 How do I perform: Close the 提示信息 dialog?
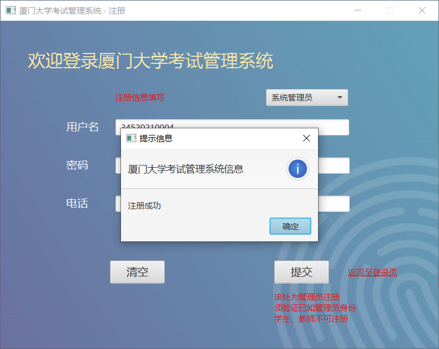coord(307,138)
